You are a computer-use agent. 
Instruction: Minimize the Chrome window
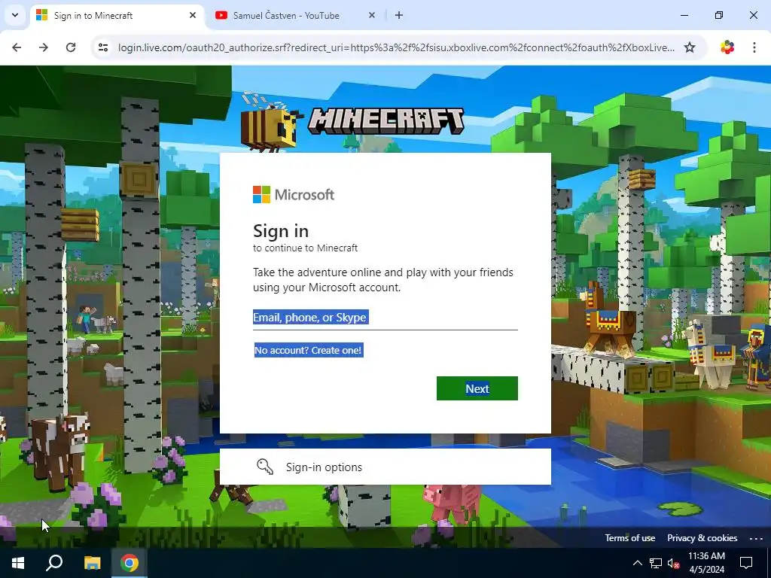point(684,15)
